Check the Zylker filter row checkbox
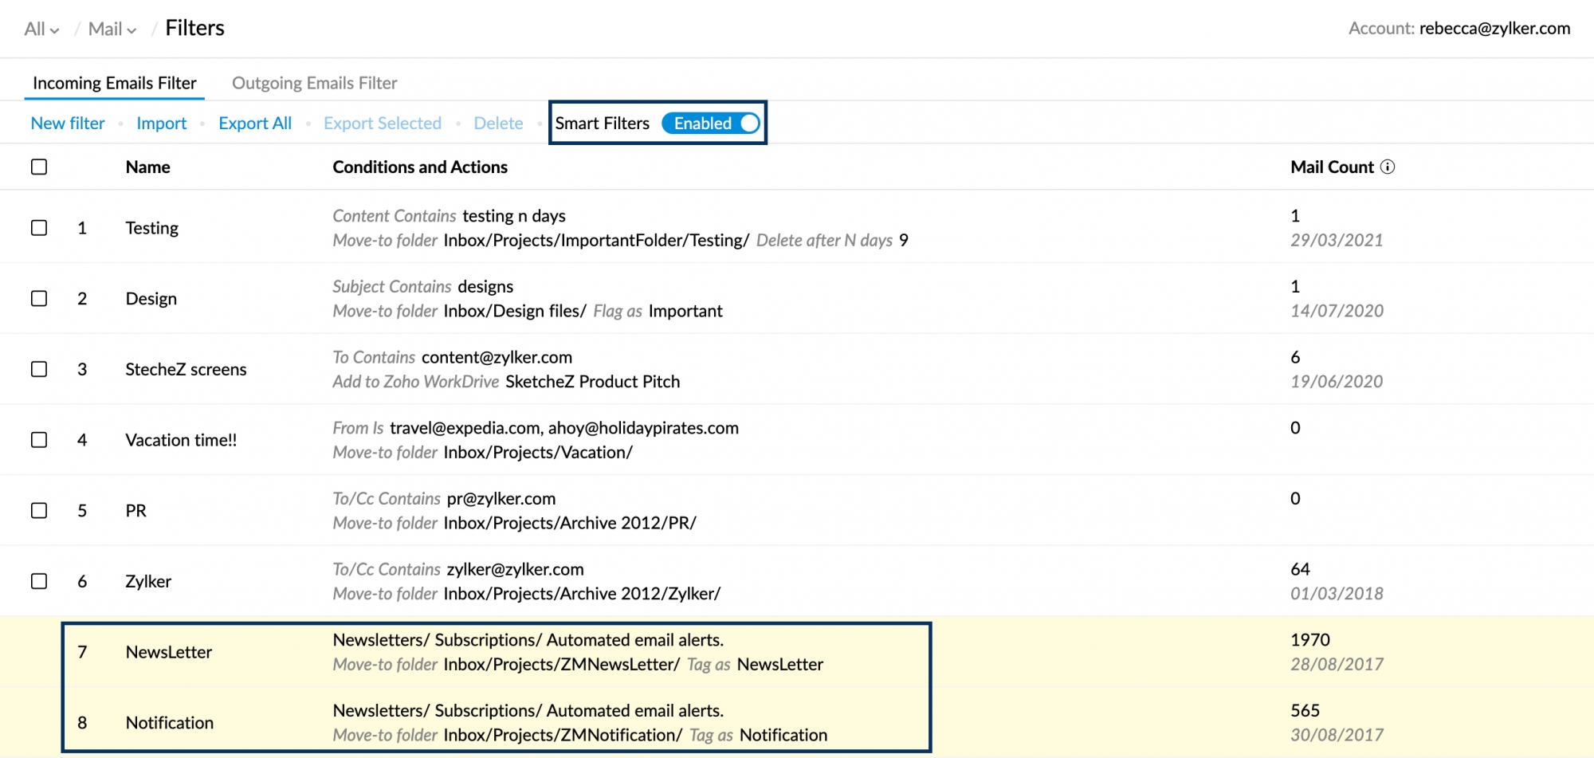 39,581
